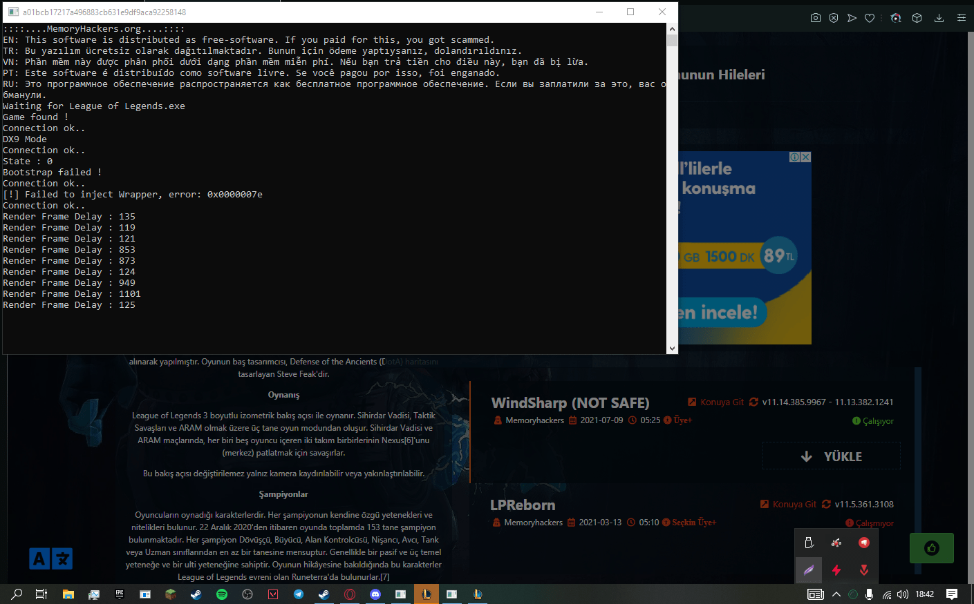The height and width of the screenshot is (604, 974).
Task: Click the 'Üye+' label under WindSharp
Action: (x=683, y=420)
